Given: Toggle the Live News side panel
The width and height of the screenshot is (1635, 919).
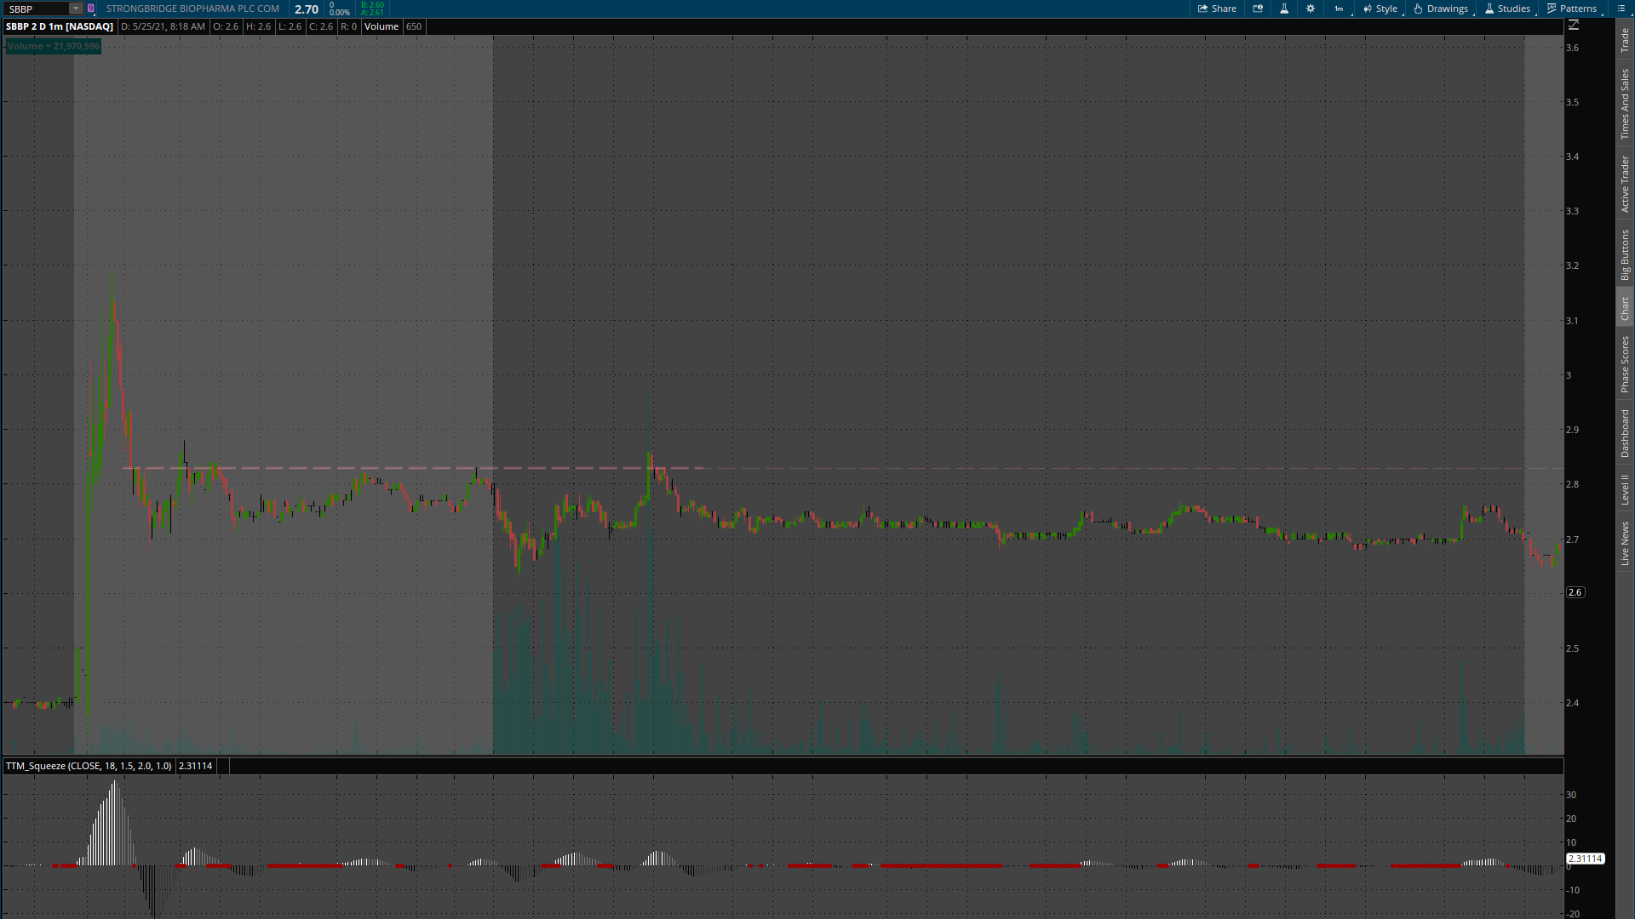Looking at the screenshot, I should point(1625,544).
